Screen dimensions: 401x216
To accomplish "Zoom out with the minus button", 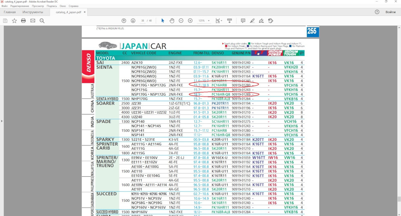I will pyautogui.click(x=181, y=20).
